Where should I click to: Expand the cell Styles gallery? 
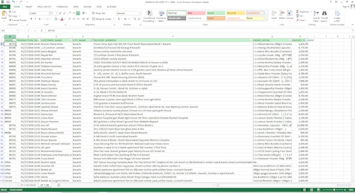pyautogui.click(x=266, y=20)
